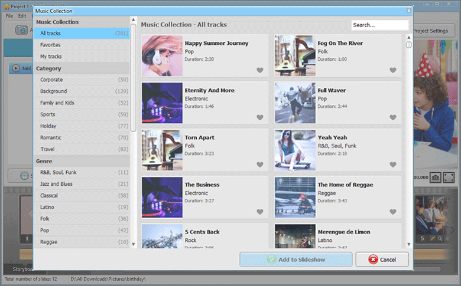Choose the Yeah Yeah track thumbnail
This screenshot has width=461, height=286.
[x=295, y=150]
